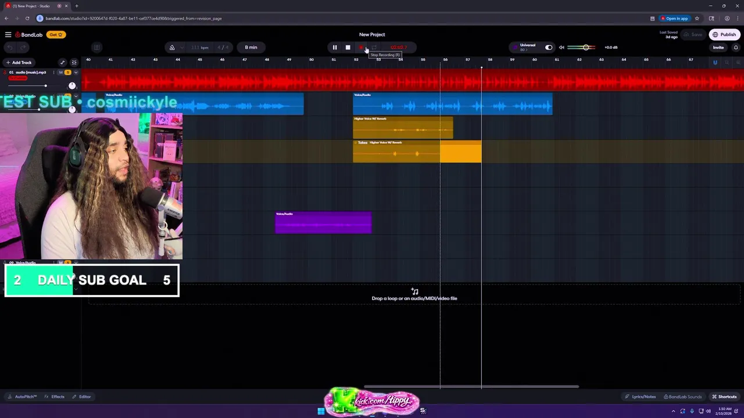The image size is (744, 418).
Task: Click the Invite button
Action: pos(718,48)
